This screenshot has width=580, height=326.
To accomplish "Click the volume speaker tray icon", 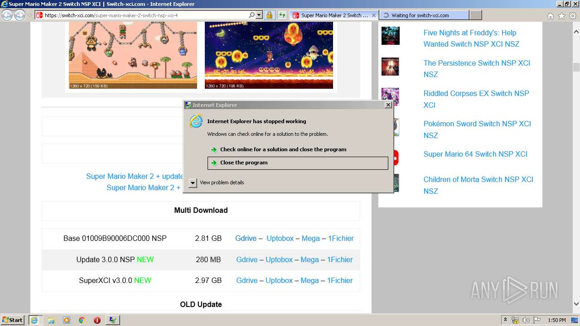I will (526, 320).
